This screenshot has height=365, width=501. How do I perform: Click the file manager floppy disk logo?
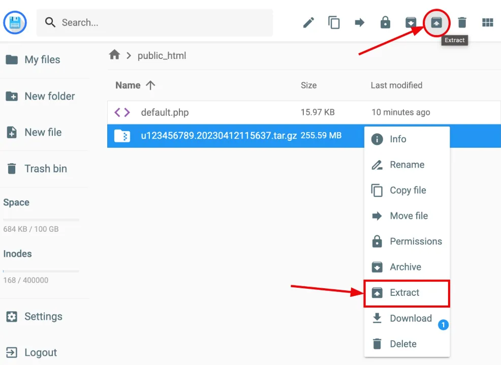pos(15,23)
